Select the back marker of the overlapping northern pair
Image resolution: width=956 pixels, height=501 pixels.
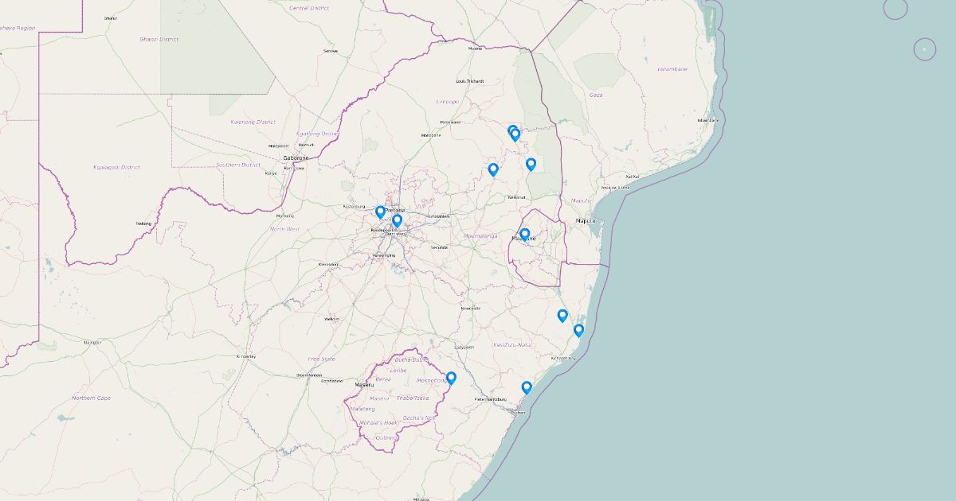(511, 129)
